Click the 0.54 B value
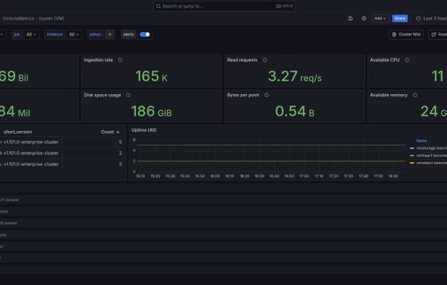Screen dimensions: 447x285 pos(294,111)
